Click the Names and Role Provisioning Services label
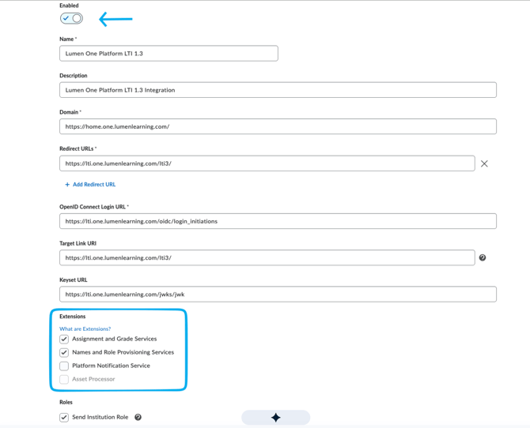Screen dimensions: 530x428 (123, 352)
